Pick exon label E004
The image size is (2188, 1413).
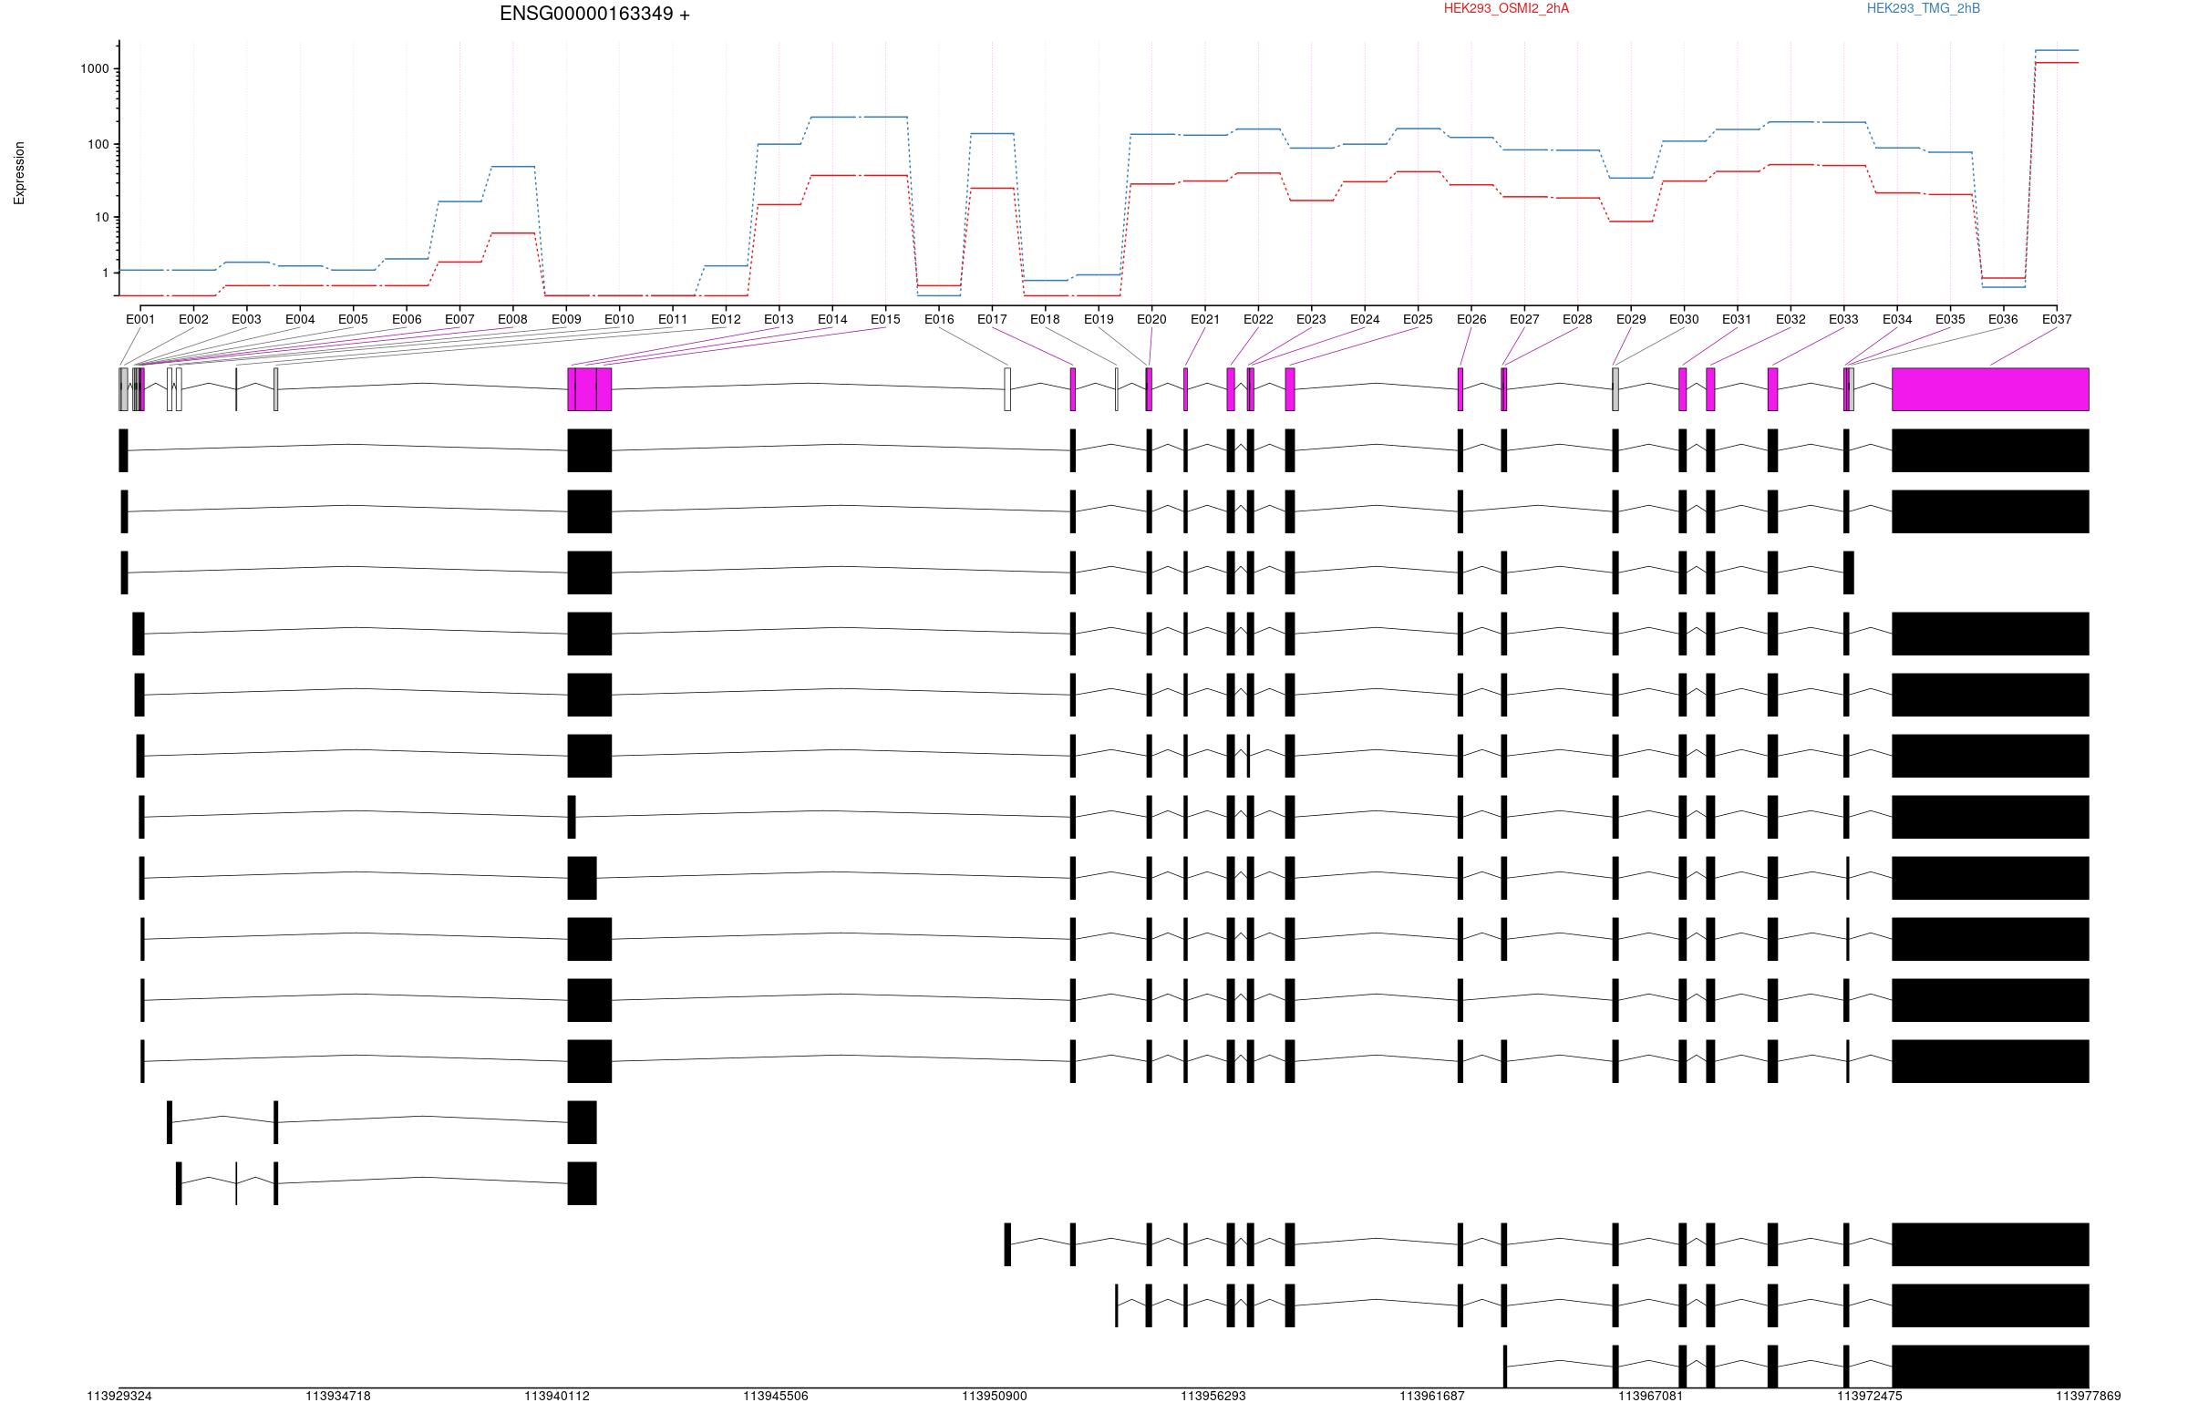(300, 319)
